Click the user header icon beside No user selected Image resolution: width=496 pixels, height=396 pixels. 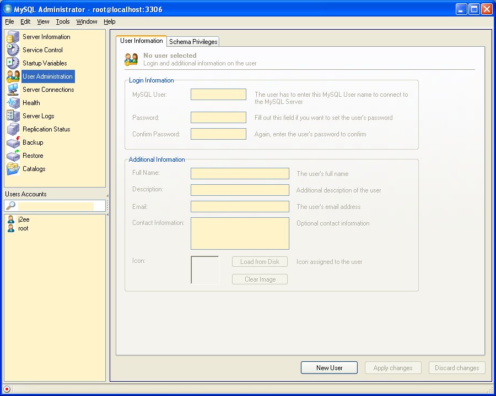coord(131,59)
